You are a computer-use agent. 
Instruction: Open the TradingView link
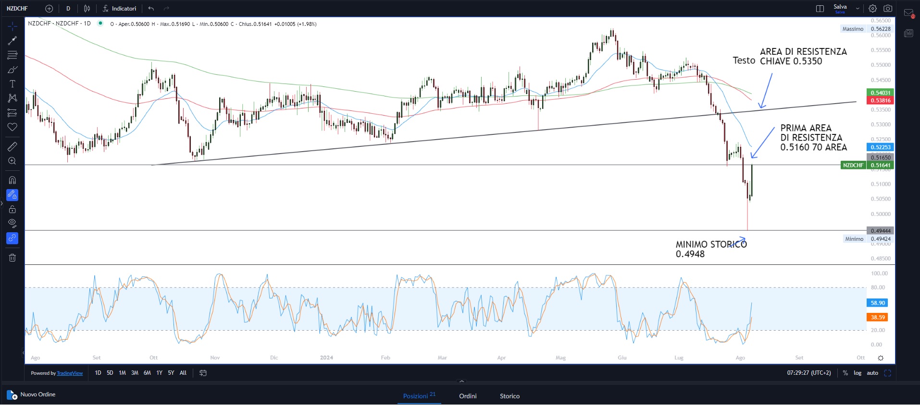tap(70, 373)
